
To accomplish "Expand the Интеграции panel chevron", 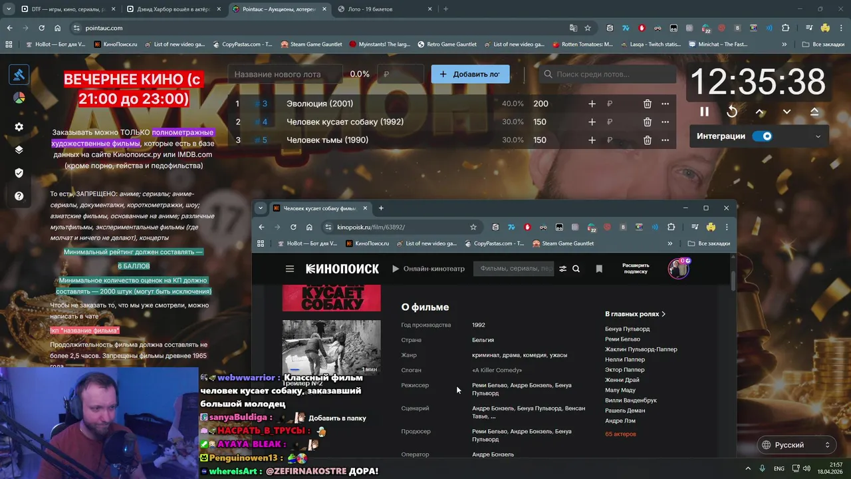I will point(818,136).
